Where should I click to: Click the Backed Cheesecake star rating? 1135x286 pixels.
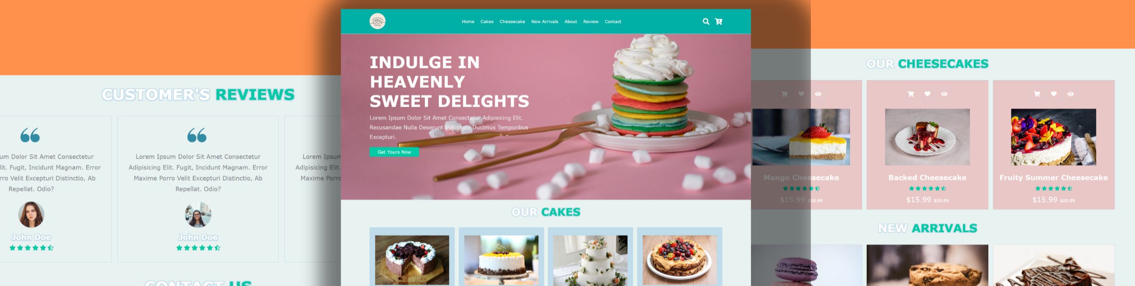[928, 188]
